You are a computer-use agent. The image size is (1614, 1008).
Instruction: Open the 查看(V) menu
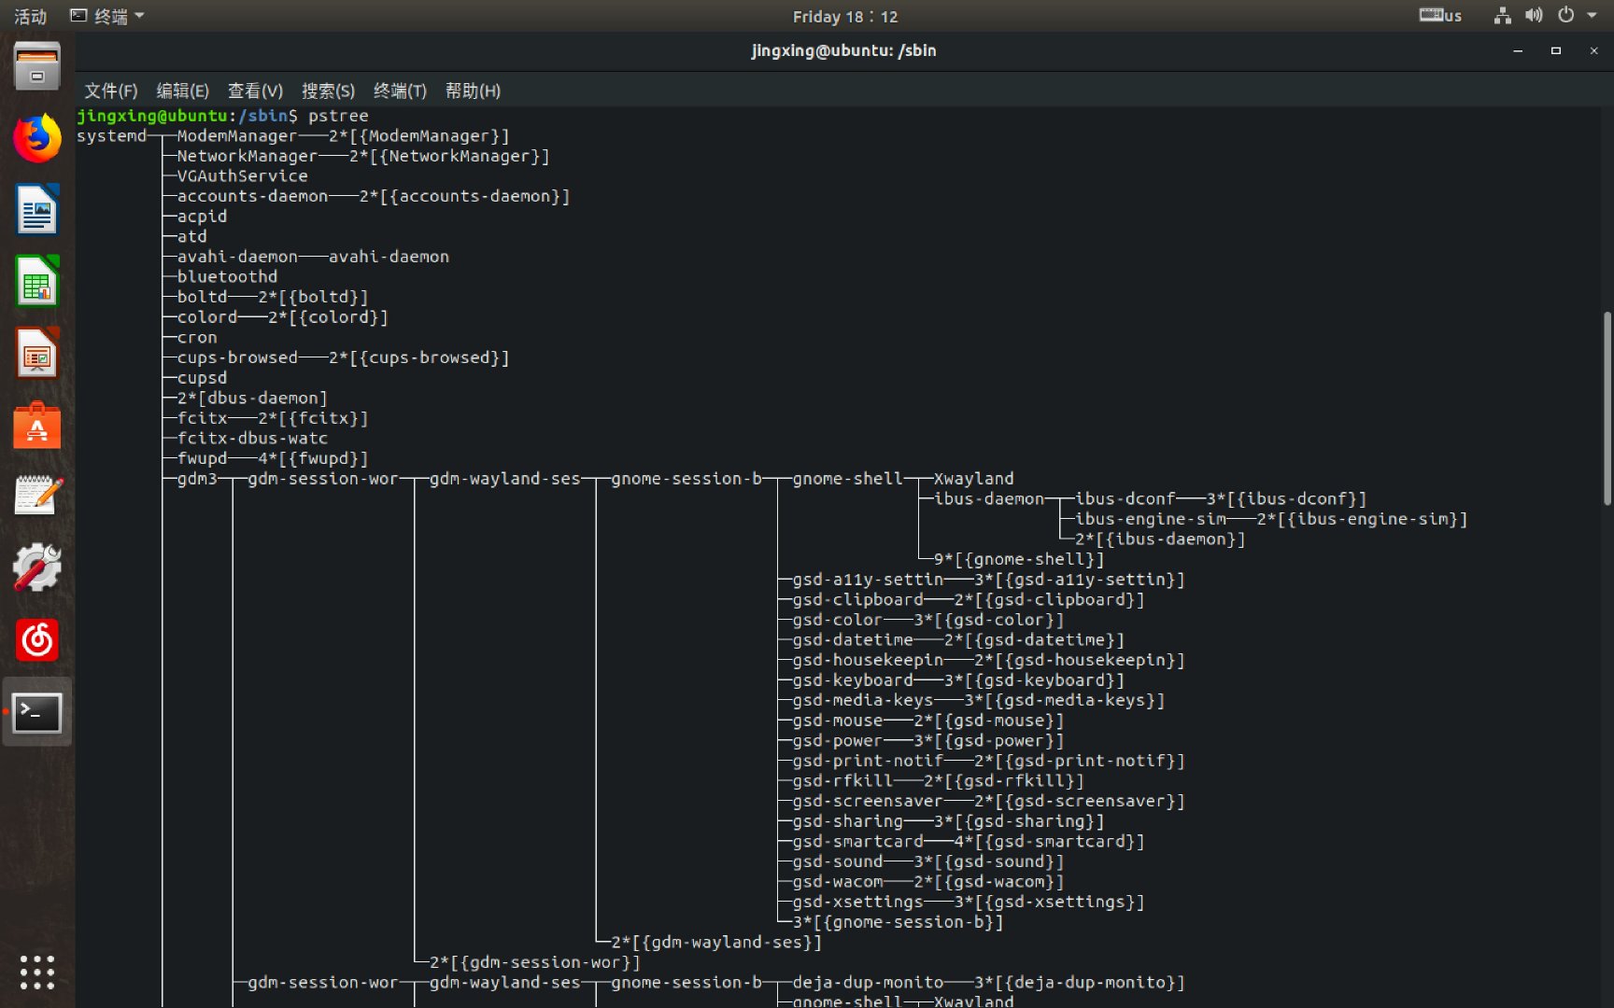pyautogui.click(x=255, y=91)
